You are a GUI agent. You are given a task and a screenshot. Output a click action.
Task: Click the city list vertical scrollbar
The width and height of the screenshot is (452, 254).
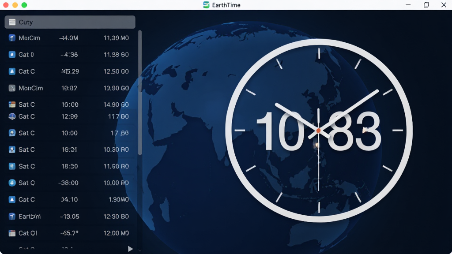(x=140, y=93)
